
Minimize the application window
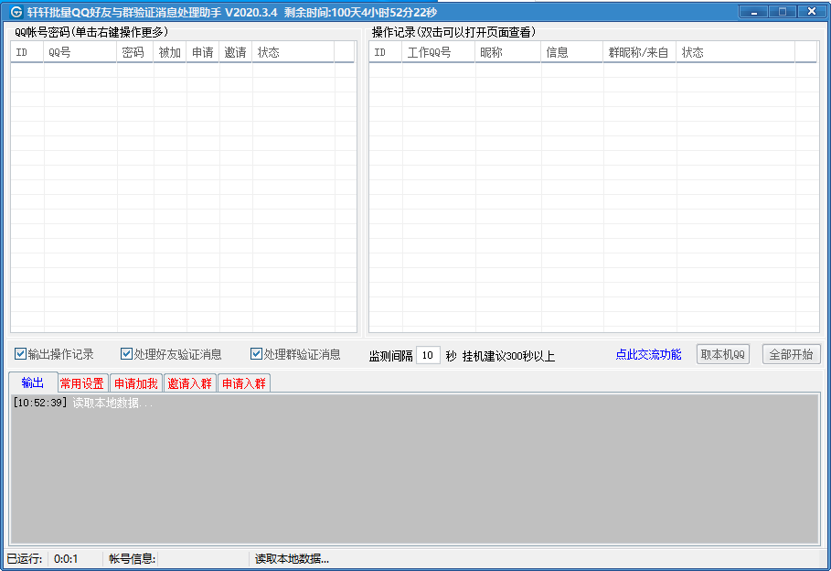pyautogui.click(x=753, y=12)
